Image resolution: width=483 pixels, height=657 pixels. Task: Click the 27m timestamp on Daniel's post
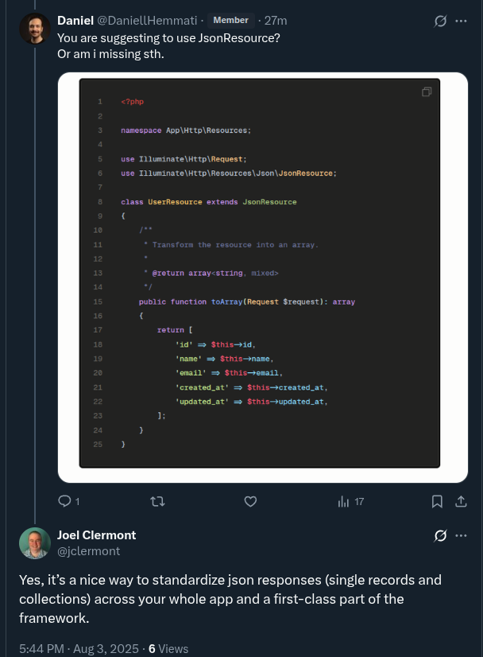click(x=276, y=20)
